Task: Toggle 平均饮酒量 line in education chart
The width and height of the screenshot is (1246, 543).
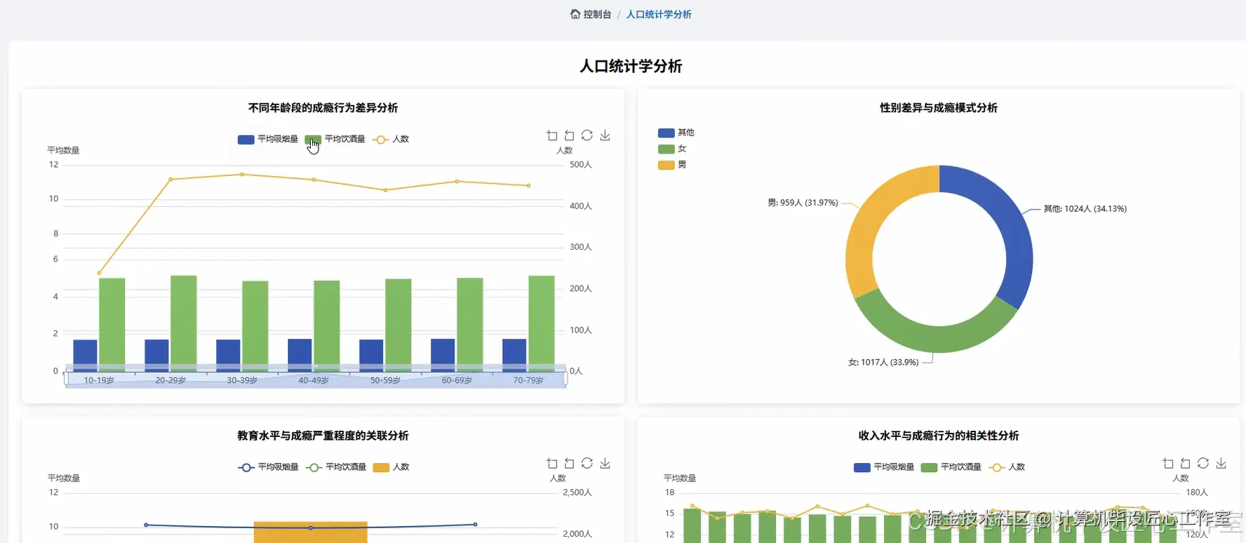Action: [x=336, y=467]
